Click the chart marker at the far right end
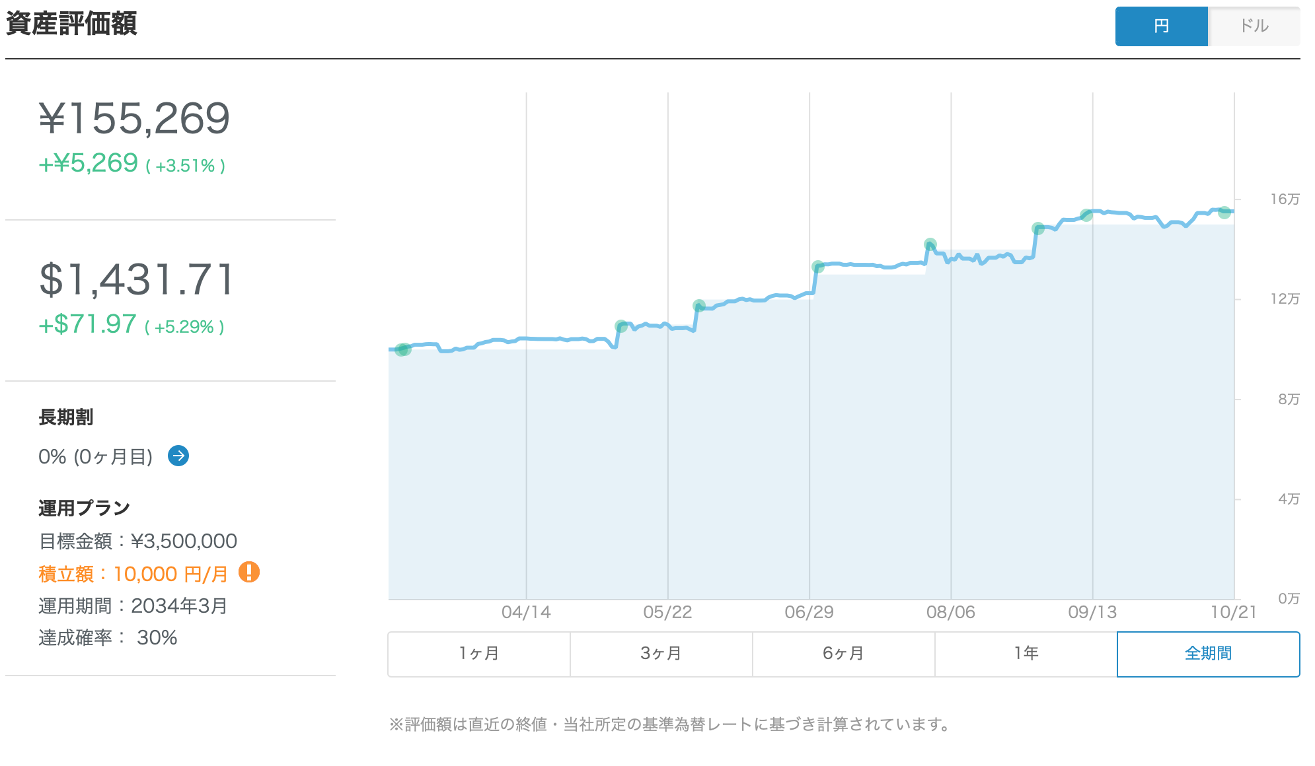Image resolution: width=1315 pixels, height=766 pixels. tap(1224, 213)
